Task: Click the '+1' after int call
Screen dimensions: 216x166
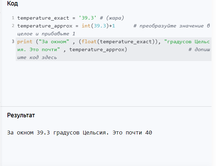Action: click(112, 26)
